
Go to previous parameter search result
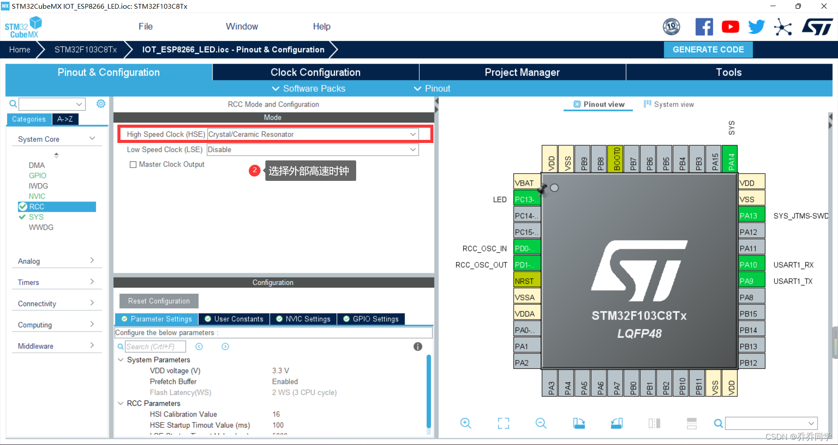click(x=199, y=346)
